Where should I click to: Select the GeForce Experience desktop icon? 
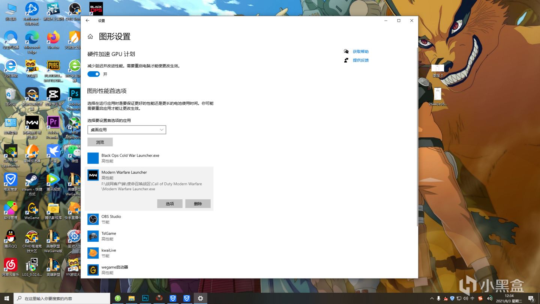(10, 157)
